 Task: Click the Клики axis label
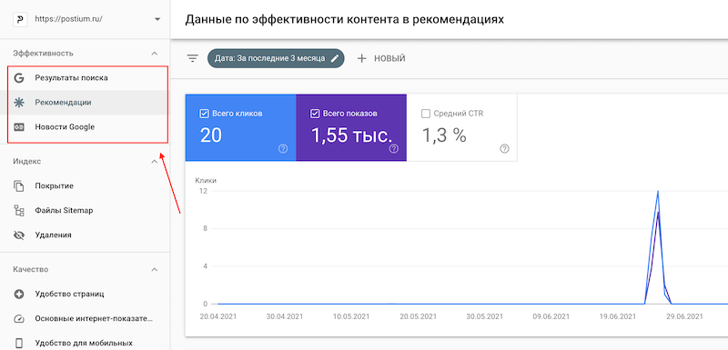206,180
